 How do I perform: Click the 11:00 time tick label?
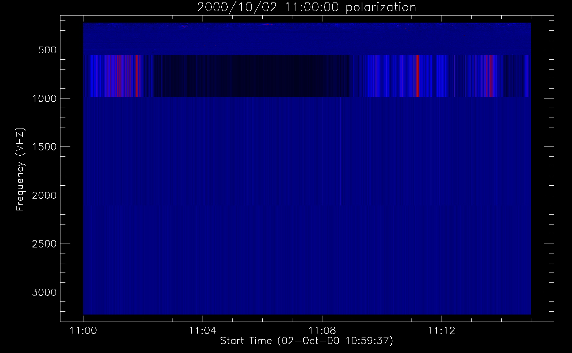tap(83, 331)
